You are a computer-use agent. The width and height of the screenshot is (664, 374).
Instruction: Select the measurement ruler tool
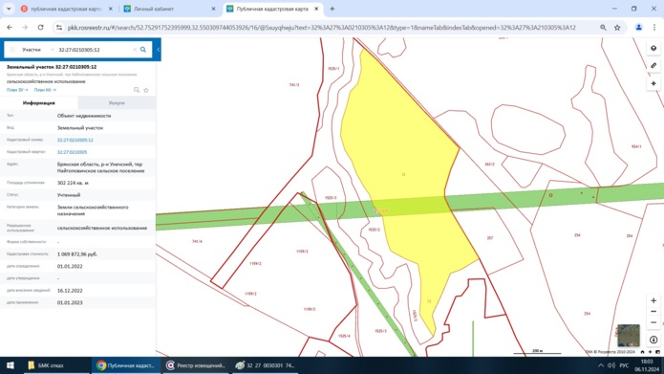tap(653, 66)
